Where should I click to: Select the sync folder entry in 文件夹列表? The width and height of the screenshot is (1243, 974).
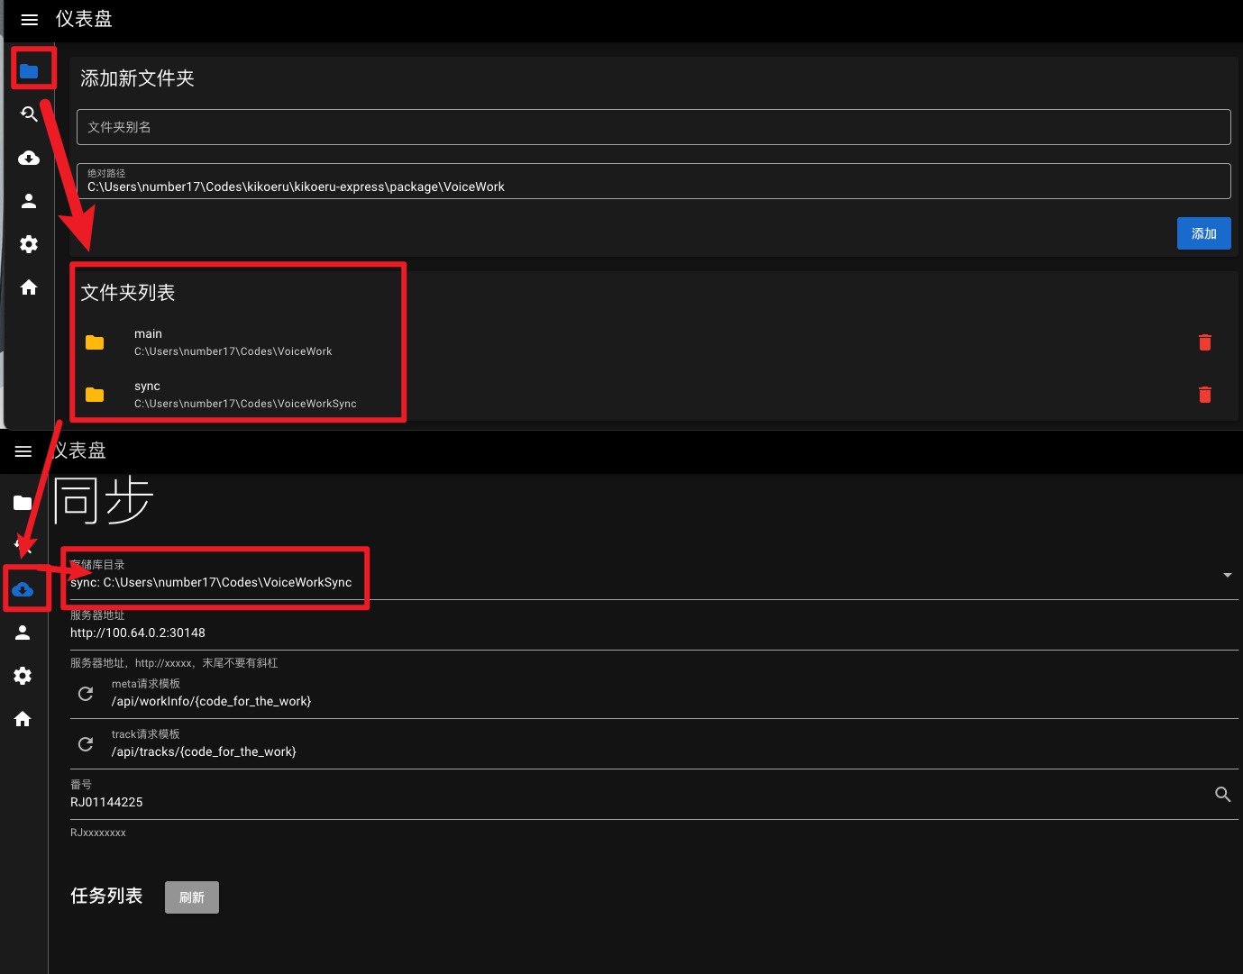(x=233, y=394)
